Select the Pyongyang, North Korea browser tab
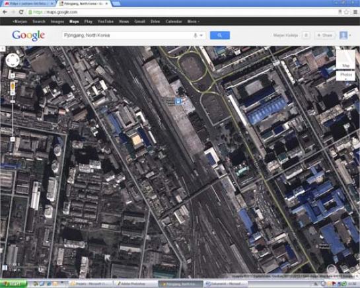The image size is (360, 288). tap(84, 4)
